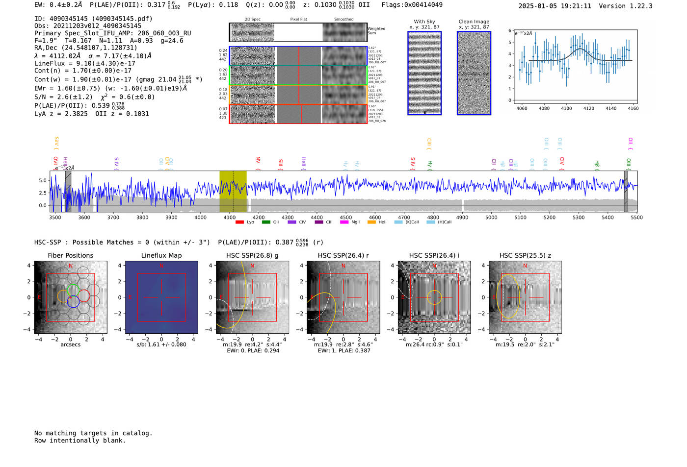This screenshot has width=687, height=467.
Task: Open the HSC SSP(26.8) g cutout
Action: 252,297
